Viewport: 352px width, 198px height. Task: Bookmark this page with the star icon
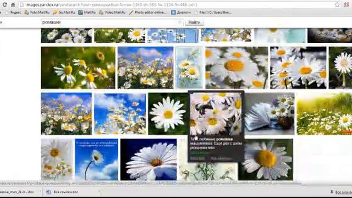click(337, 5)
